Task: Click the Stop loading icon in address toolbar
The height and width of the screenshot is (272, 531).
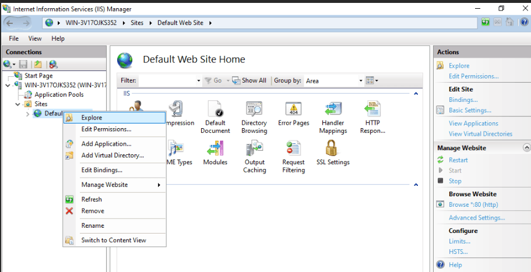Action: [x=497, y=22]
